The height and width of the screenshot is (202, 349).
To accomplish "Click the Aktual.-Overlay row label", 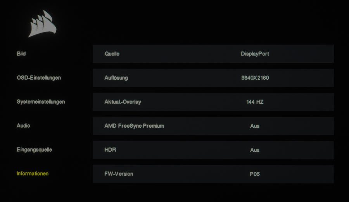I will coord(123,102).
